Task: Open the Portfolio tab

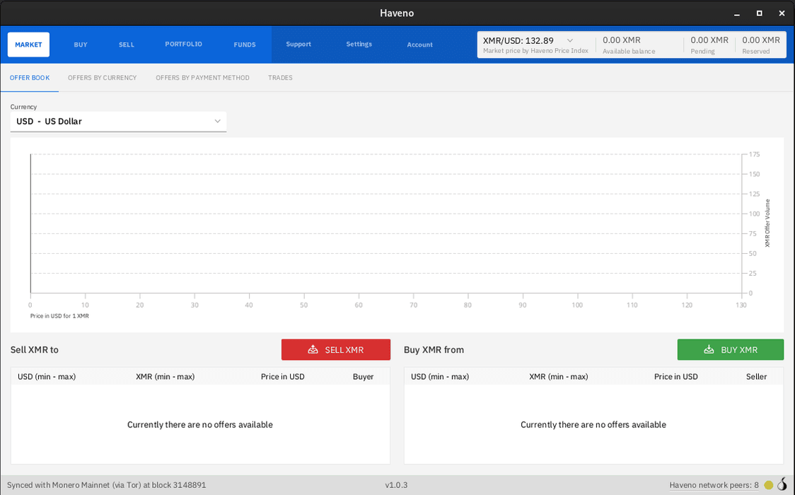Action: 183,44
